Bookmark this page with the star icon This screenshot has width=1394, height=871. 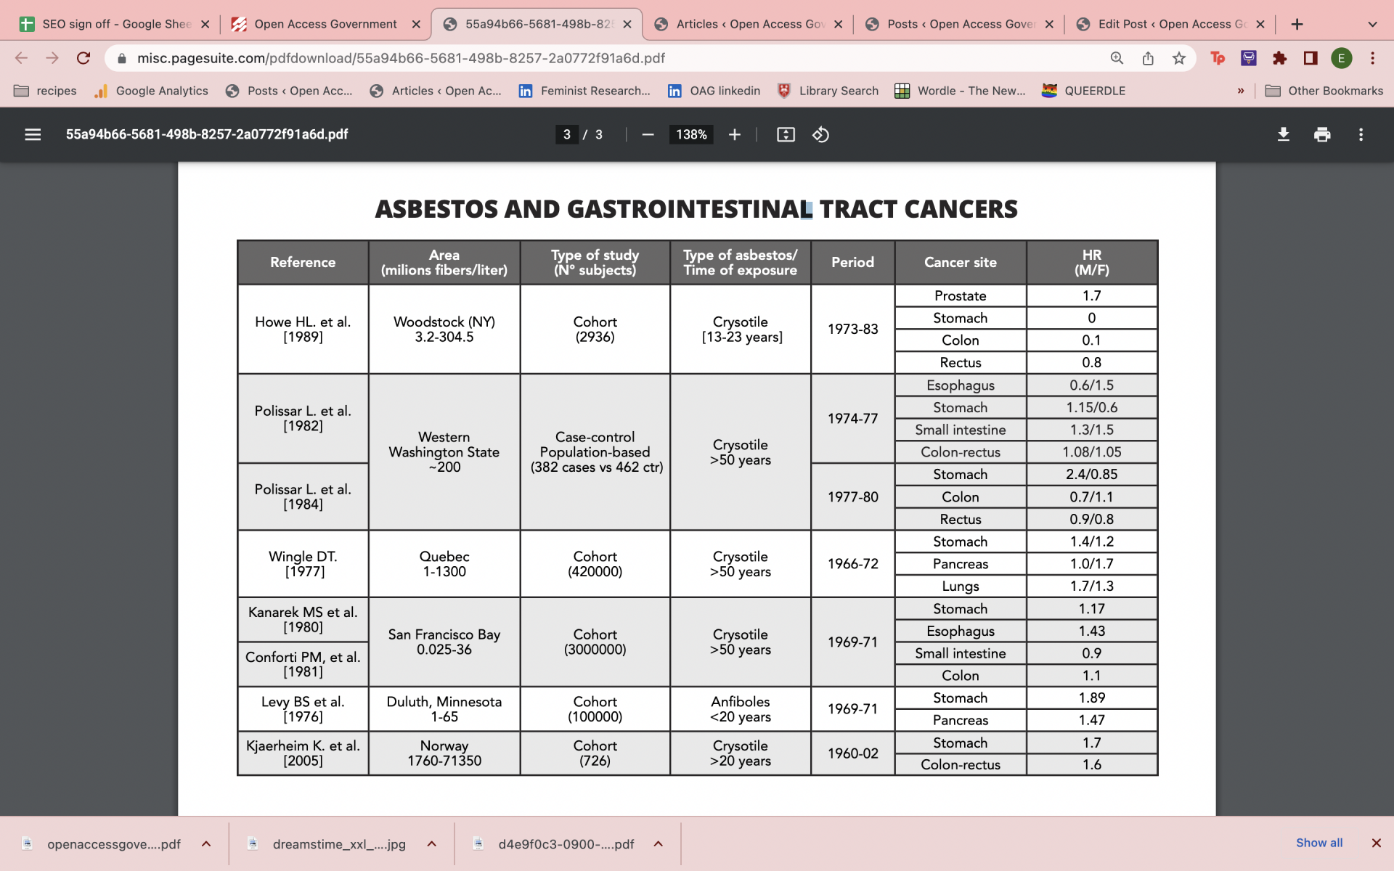[1179, 58]
